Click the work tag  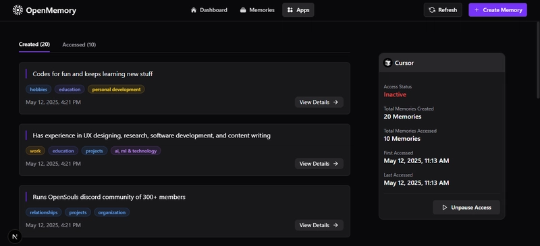(36, 151)
